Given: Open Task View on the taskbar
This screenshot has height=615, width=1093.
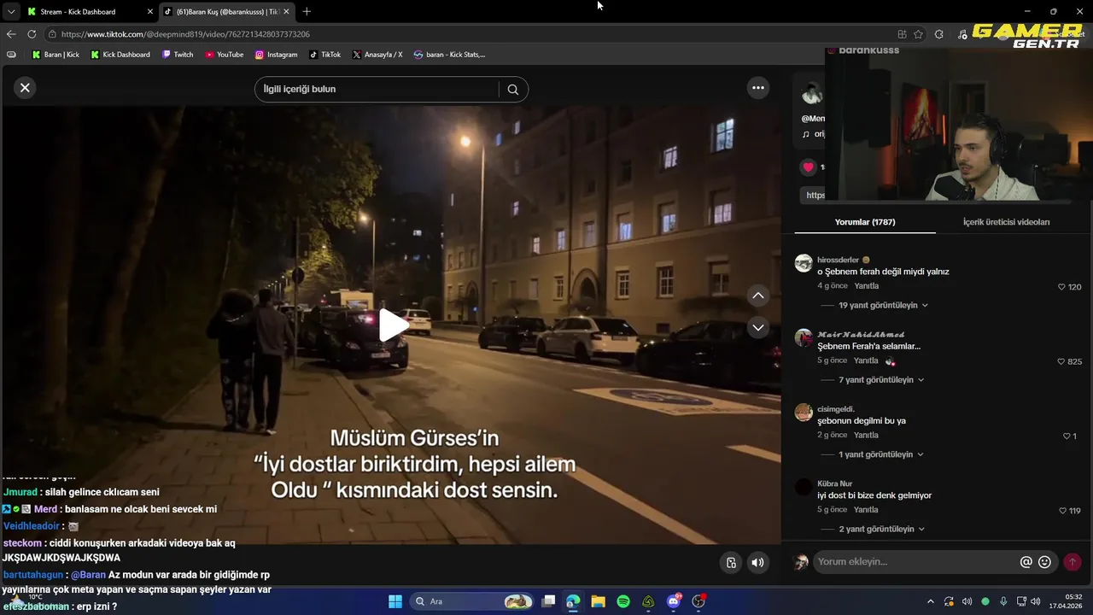Looking at the screenshot, I should 548,601.
